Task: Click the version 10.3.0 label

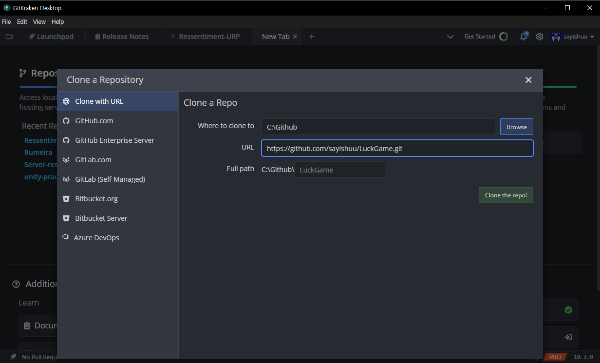Action: [x=583, y=357]
